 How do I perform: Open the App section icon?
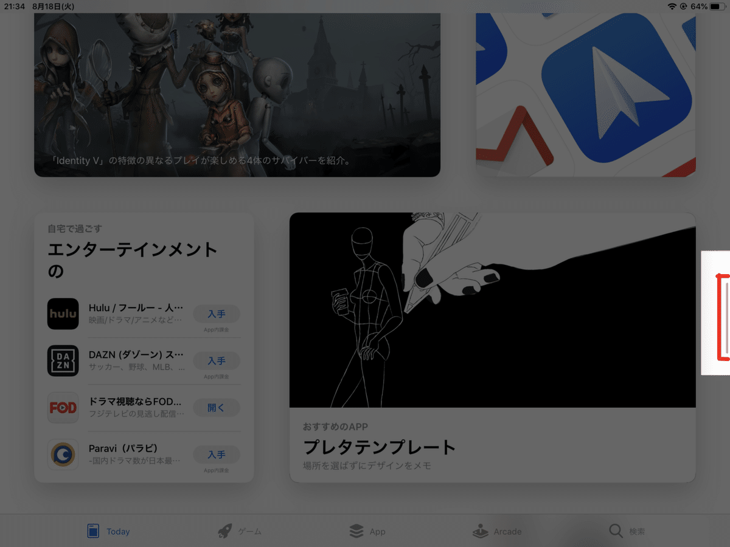(355, 531)
